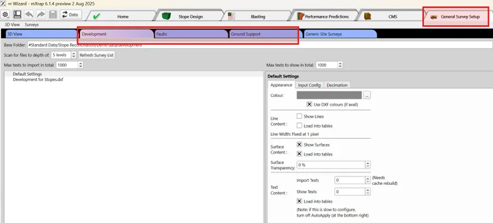The width and height of the screenshot is (493, 223).
Task: Click the Max texts to show spinner arrows
Action: coord(340,65)
